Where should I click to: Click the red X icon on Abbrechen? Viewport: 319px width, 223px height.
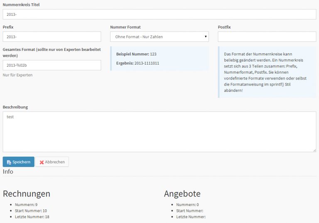pos(42,162)
